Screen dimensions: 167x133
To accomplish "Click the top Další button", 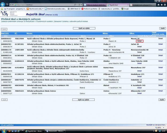I will click(163, 28).
